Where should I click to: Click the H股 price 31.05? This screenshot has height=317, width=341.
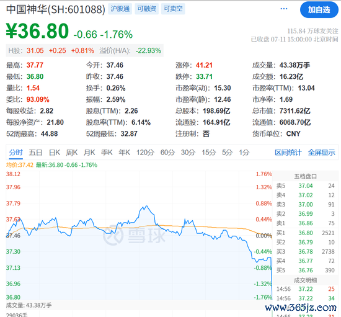35,51
